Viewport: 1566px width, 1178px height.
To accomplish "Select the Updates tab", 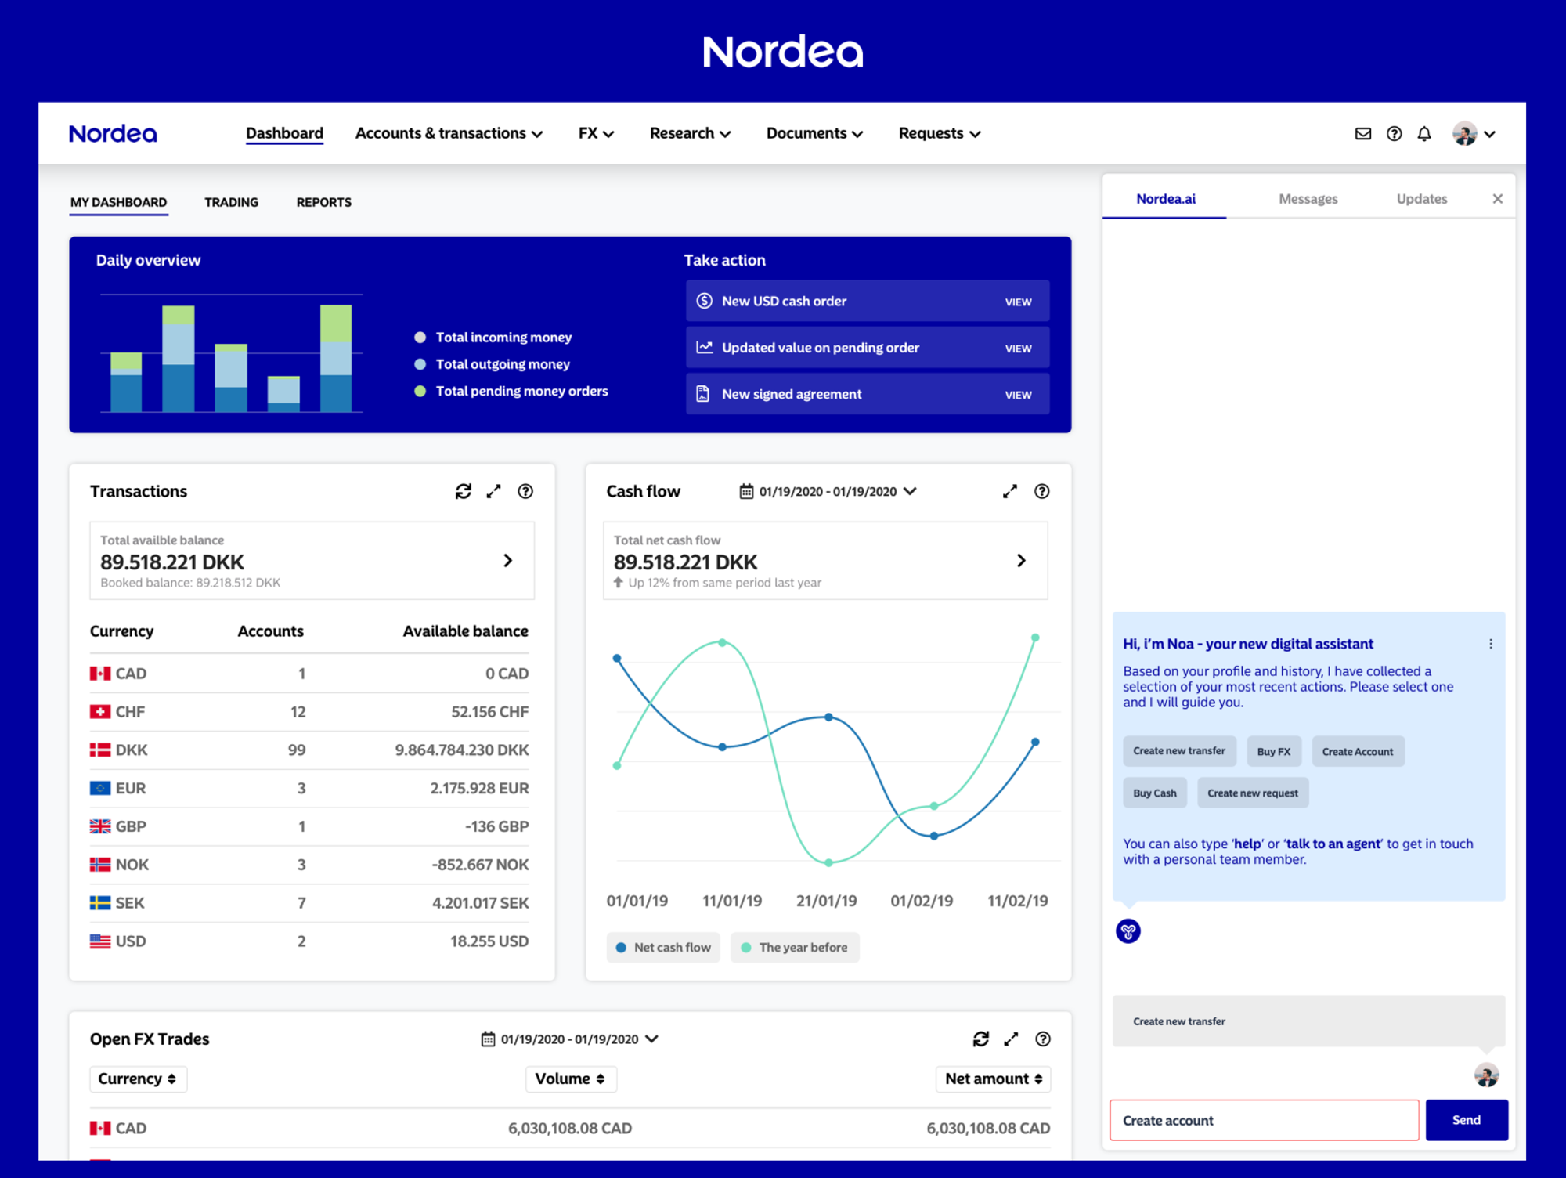I will click(x=1421, y=199).
